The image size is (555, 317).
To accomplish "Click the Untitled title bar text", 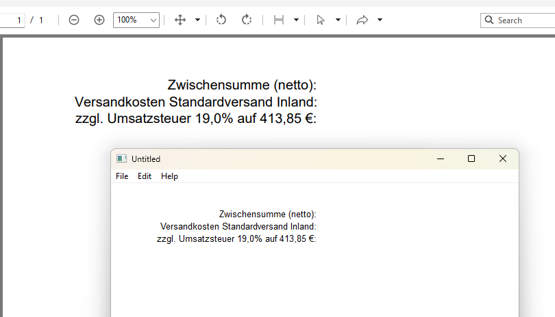I will tap(146, 159).
